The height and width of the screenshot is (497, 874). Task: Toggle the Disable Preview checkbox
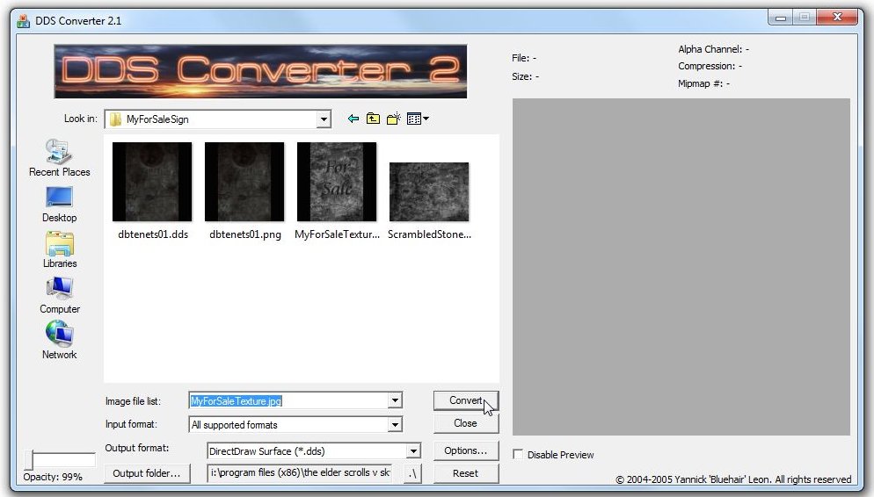pyautogui.click(x=518, y=454)
